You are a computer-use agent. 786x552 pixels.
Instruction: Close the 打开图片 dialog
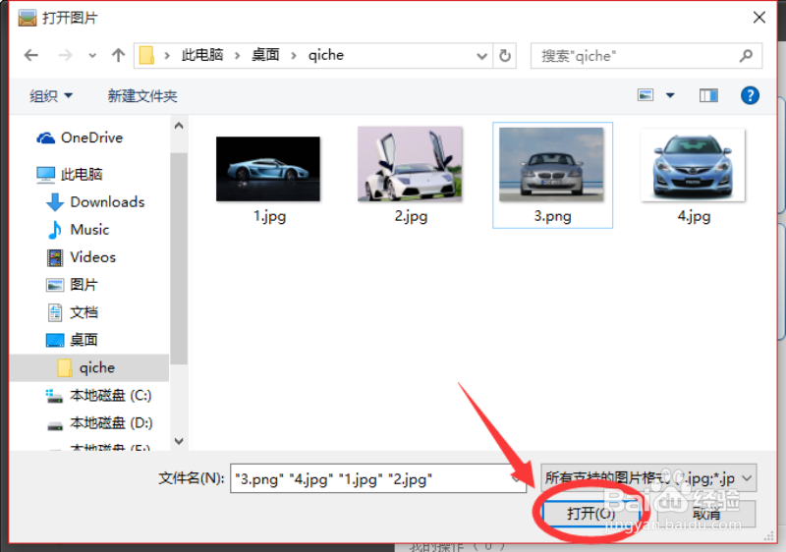pyautogui.click(x=758, y=18)
